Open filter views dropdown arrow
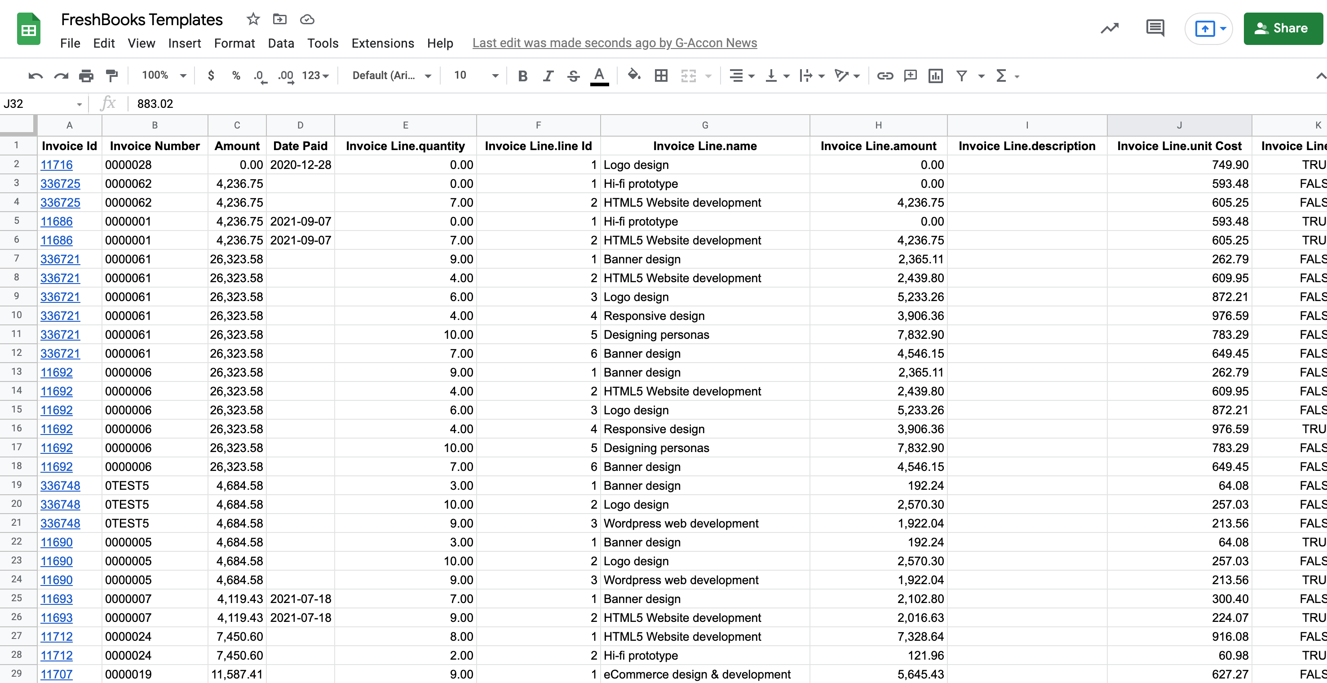 [982, 76]
